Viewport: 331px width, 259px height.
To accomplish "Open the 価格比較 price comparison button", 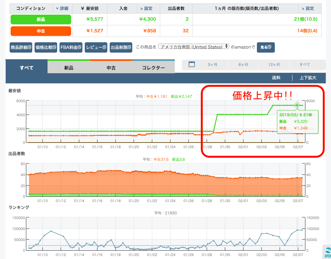I will tap(46, 47).
